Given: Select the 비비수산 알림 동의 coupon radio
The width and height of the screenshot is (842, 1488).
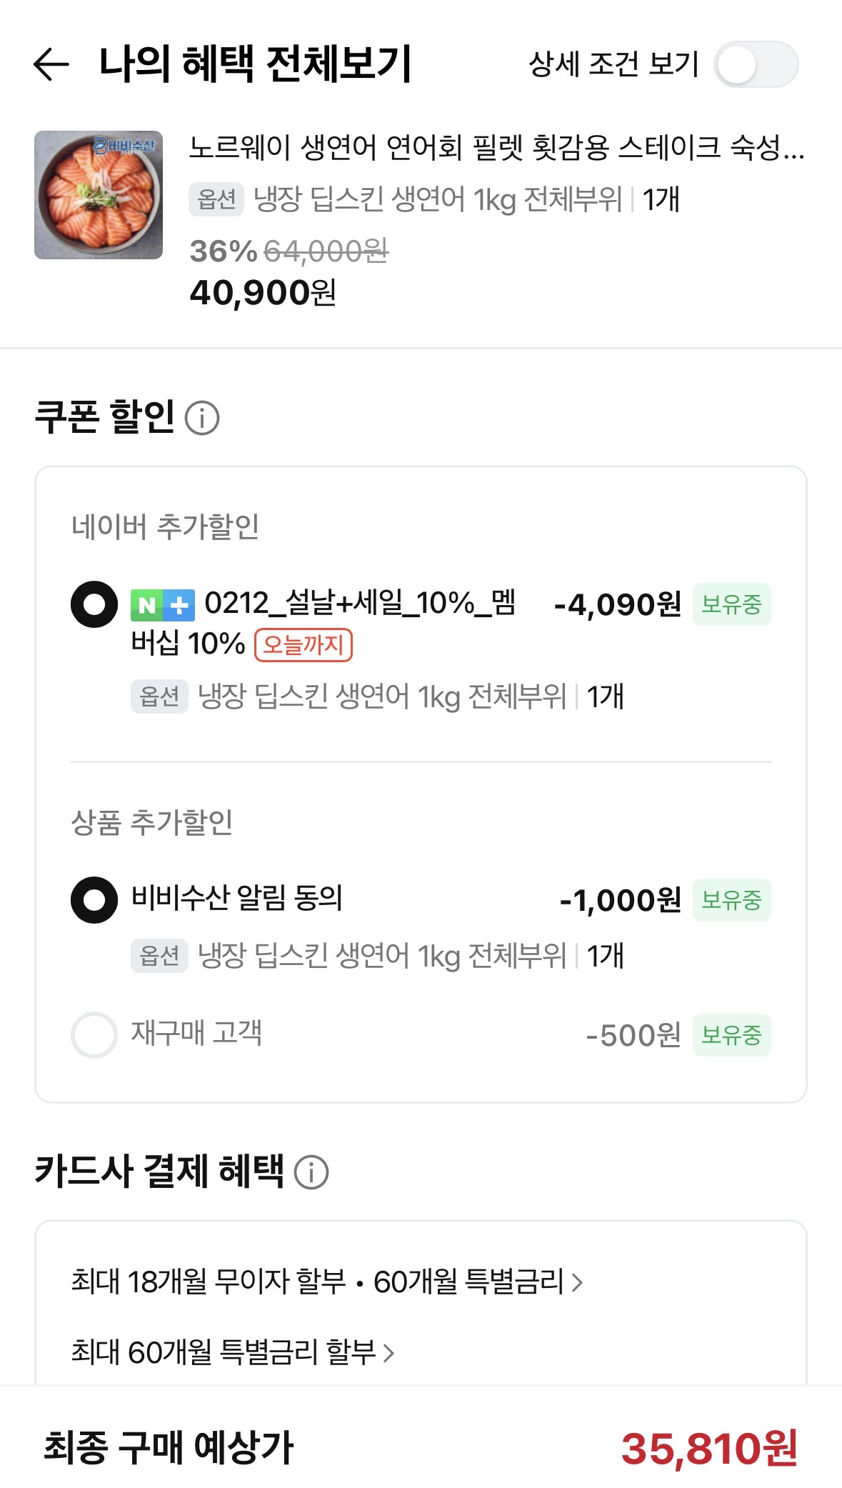Looking at the screenshot, I should (x=94, y=900).
